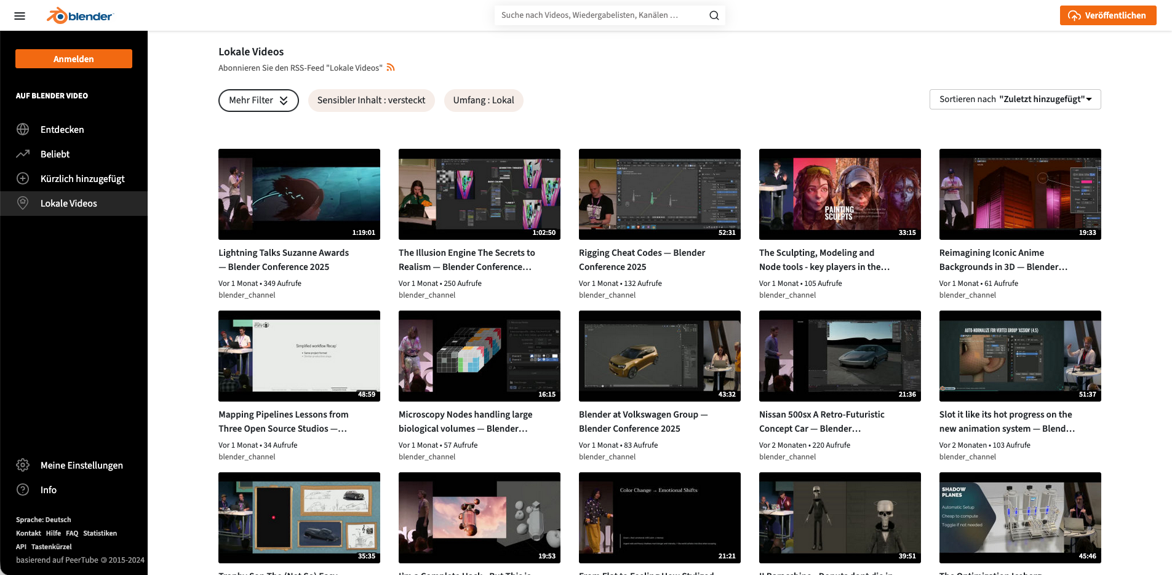
Task: Open the hamburger menu icon
Action: [x=20, y=16]
